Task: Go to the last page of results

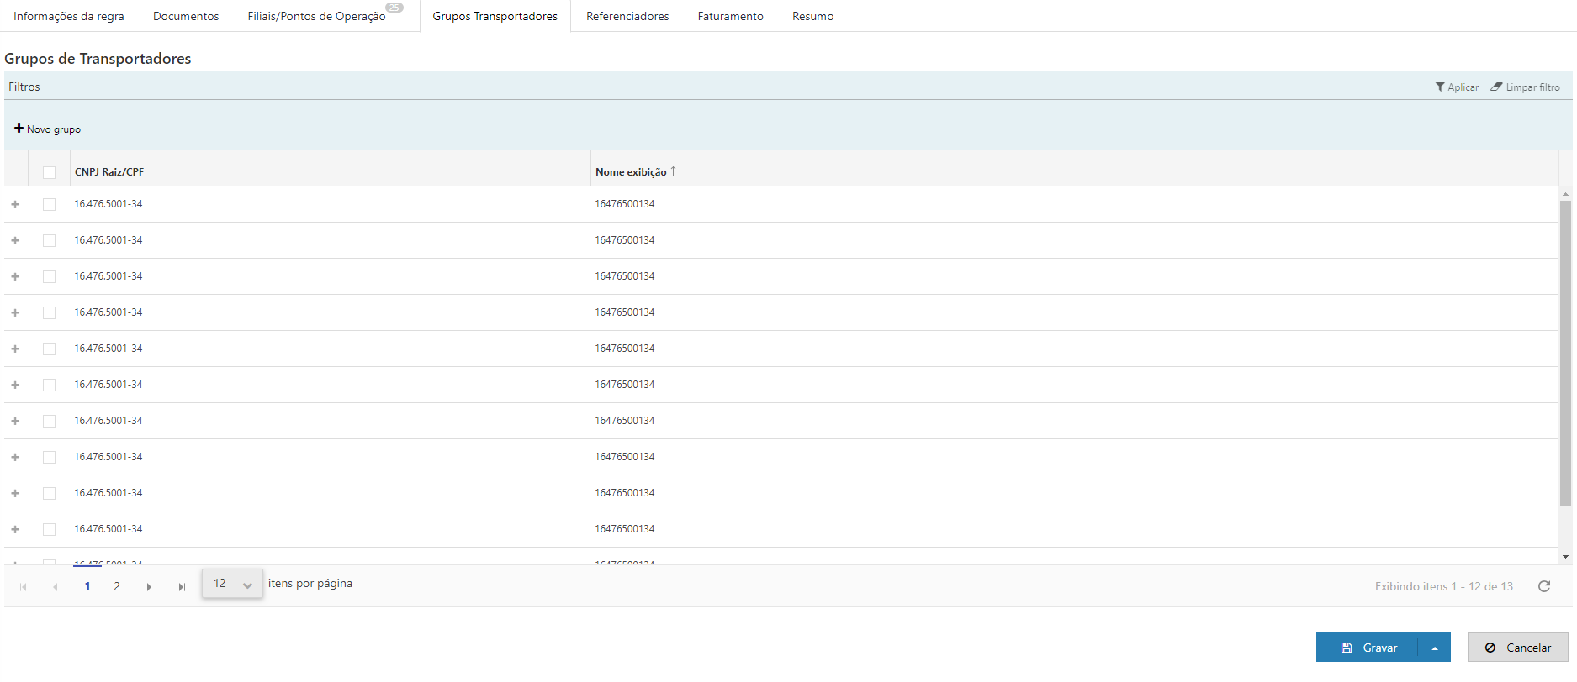Action: coord(182,587)
